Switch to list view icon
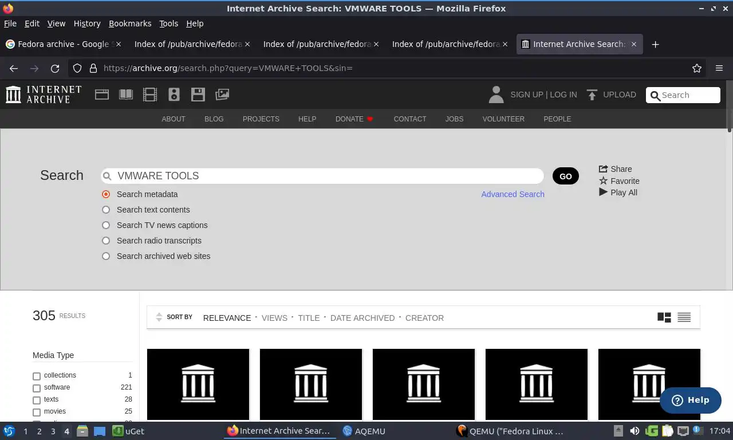Screen dimensions: 733x440 click(684, 317)
